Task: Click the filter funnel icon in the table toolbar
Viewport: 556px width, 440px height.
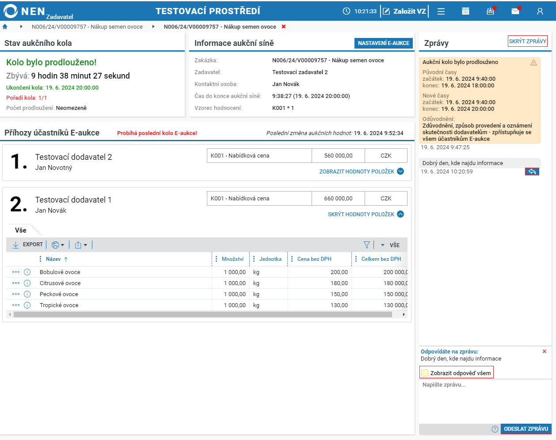Action: [x=366, y=245]
